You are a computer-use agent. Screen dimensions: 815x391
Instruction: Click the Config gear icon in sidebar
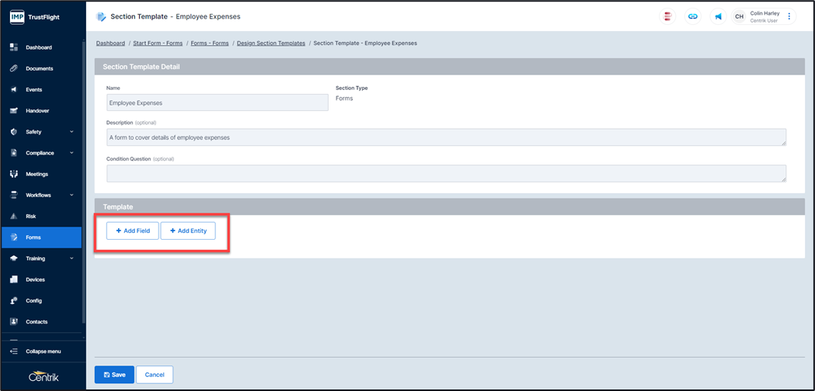click(x=14, y=300)
